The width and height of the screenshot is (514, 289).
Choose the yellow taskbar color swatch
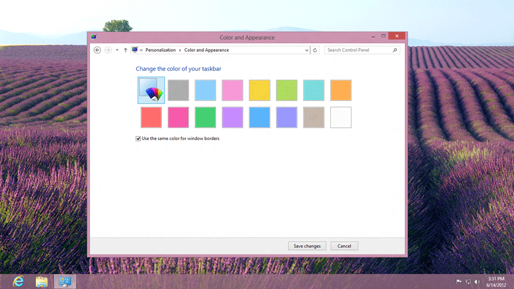tap(260, 91)
